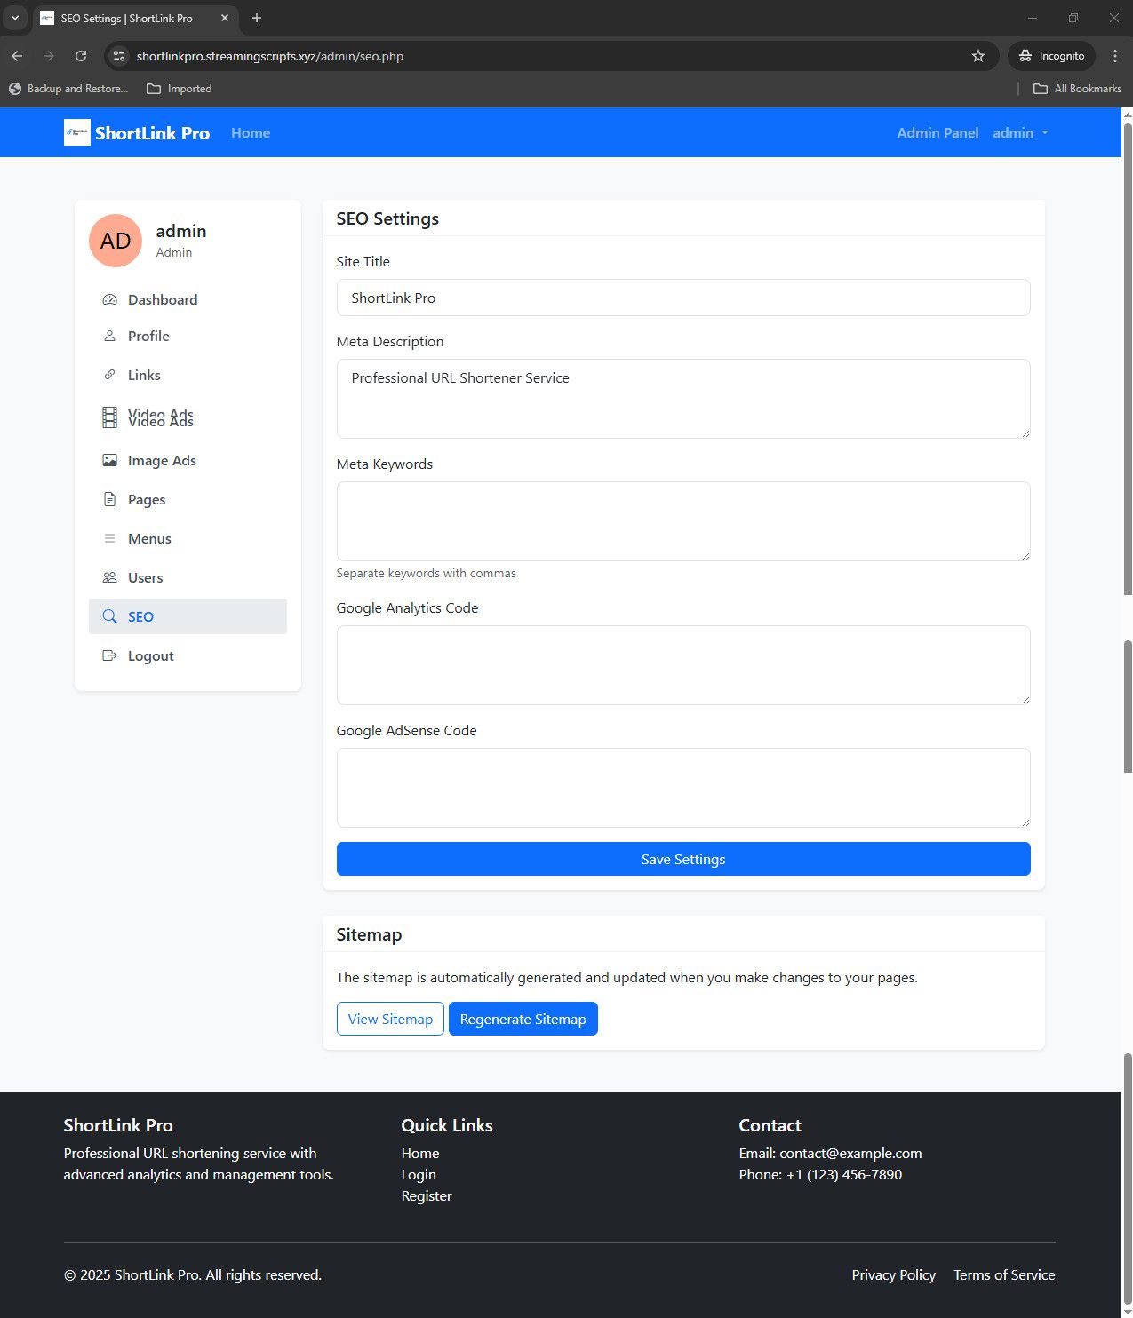
Task: Click the footer Register quick link
Action: click(427, 1195)
